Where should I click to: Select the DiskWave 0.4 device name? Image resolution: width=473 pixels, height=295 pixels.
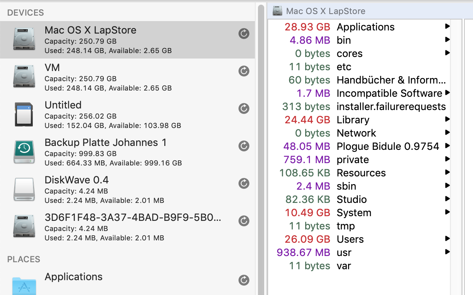pos(77,180)
